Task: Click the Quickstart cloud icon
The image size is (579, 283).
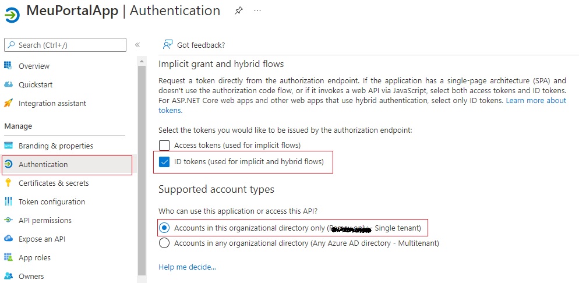Action: pos(8,84)
